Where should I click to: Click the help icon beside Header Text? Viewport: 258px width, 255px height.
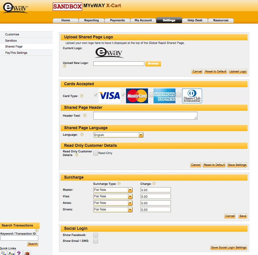click(85, 115)
